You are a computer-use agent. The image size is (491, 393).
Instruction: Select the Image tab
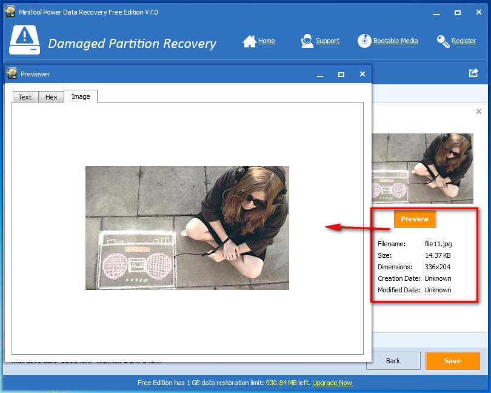81,96
